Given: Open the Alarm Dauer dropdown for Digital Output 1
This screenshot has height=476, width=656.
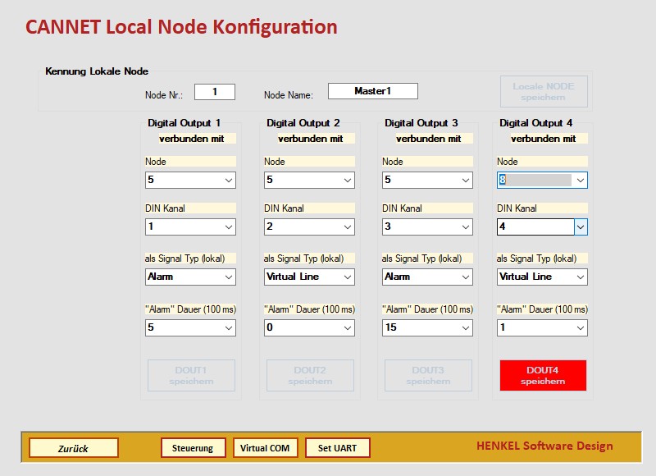Looking at the screenshot, I should point(190,327).
